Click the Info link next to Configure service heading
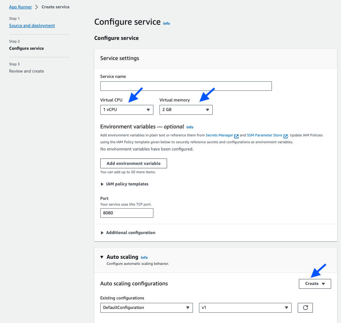341x323 pixels. [166, 23]
